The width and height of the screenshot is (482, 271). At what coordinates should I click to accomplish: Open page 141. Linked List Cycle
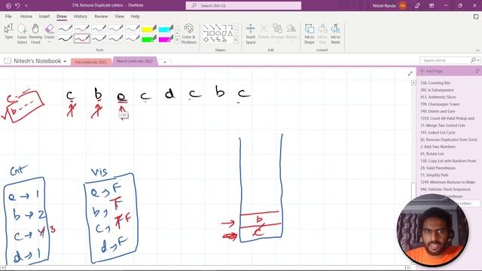point(438,132)
